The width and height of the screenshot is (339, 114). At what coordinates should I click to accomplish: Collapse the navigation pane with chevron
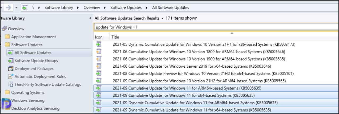click(90, 18)
